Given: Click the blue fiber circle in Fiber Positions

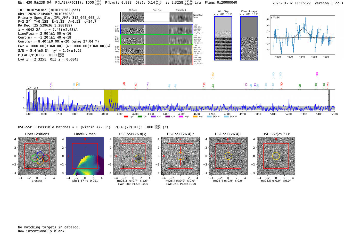Looking at the screenshot, I should (x=40, y=155).
